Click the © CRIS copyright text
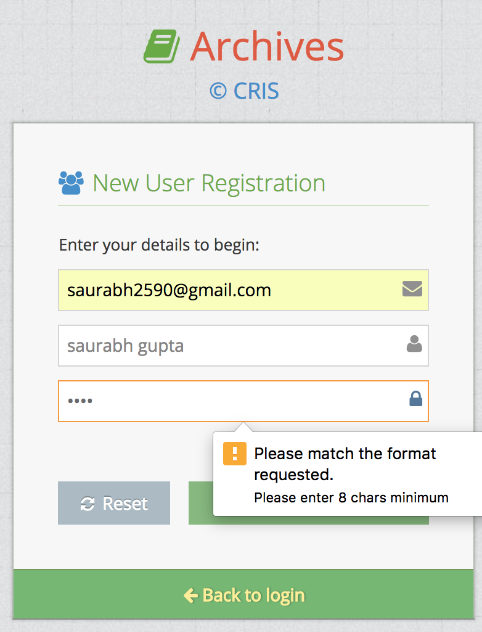 pos(244,91)
